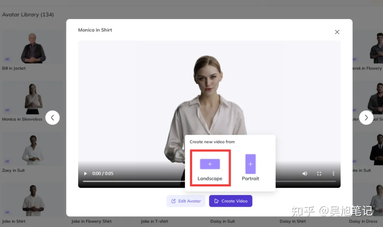
Task: Click the Create Video button
Action: (231, 201)
